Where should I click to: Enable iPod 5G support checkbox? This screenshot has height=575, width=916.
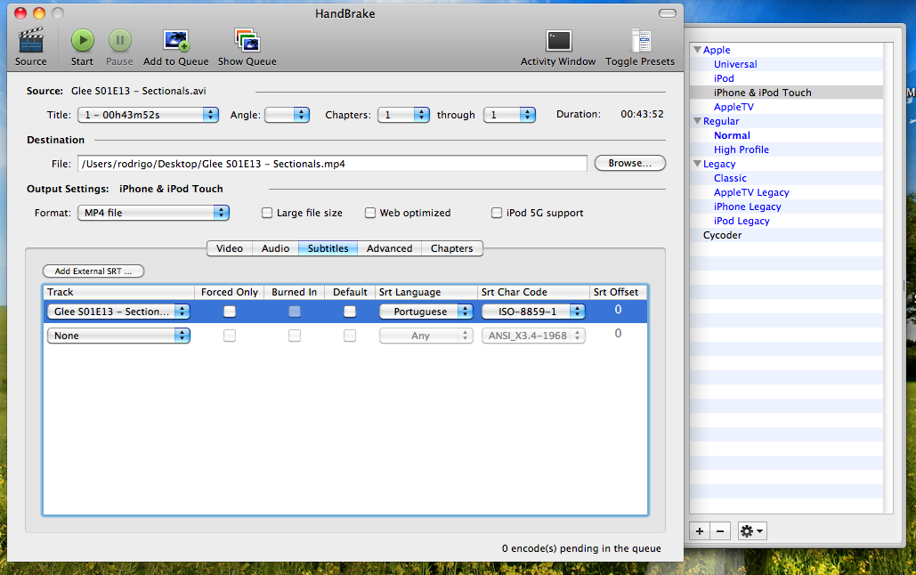click(497, 213)
